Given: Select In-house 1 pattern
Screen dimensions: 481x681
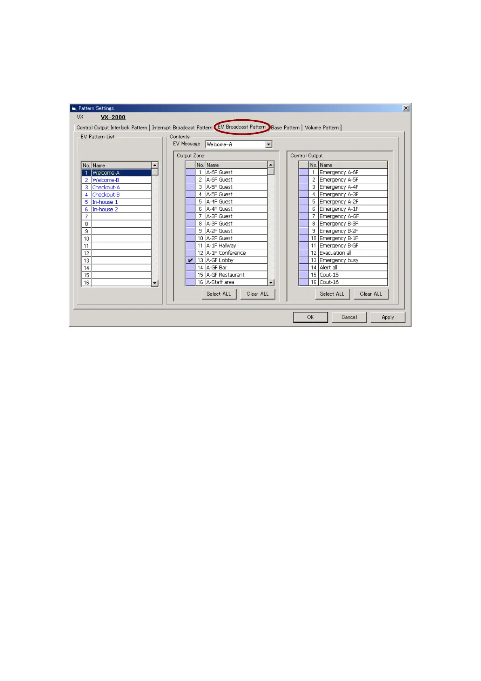Looking at the screenshot, I should pos(116,202).
